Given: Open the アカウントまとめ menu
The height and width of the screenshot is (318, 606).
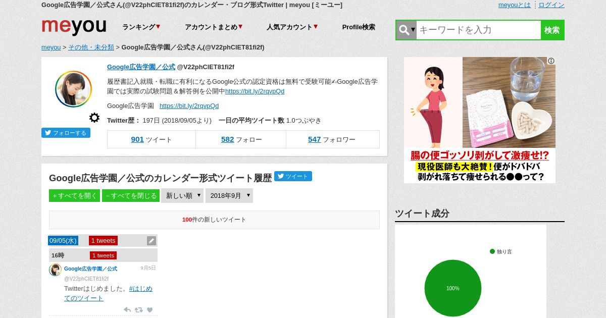Looking at the screenshot, I should 214,27.
